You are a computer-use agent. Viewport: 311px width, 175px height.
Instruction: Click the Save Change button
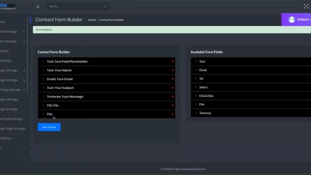click(49, 127)
